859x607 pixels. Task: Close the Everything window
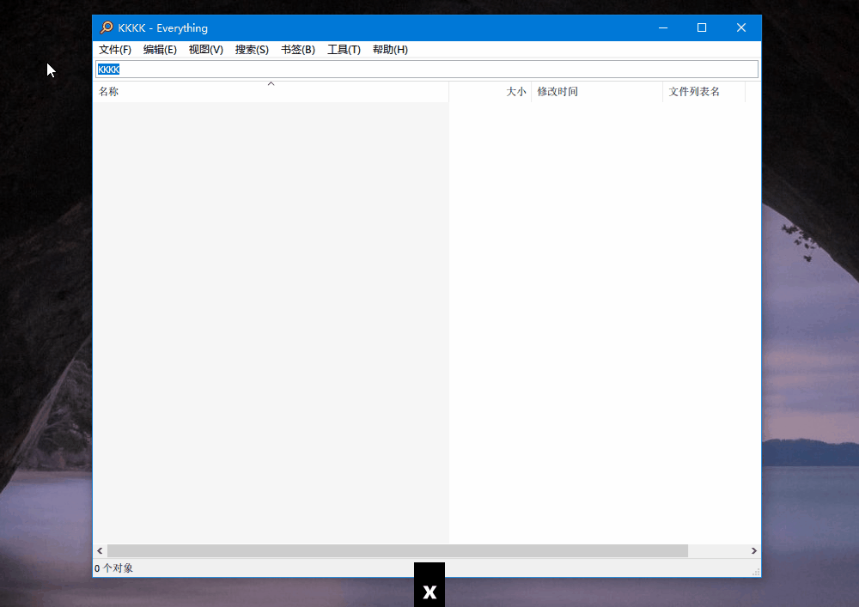741,28
